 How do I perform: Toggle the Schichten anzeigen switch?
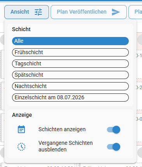click(x=114, y=130)
